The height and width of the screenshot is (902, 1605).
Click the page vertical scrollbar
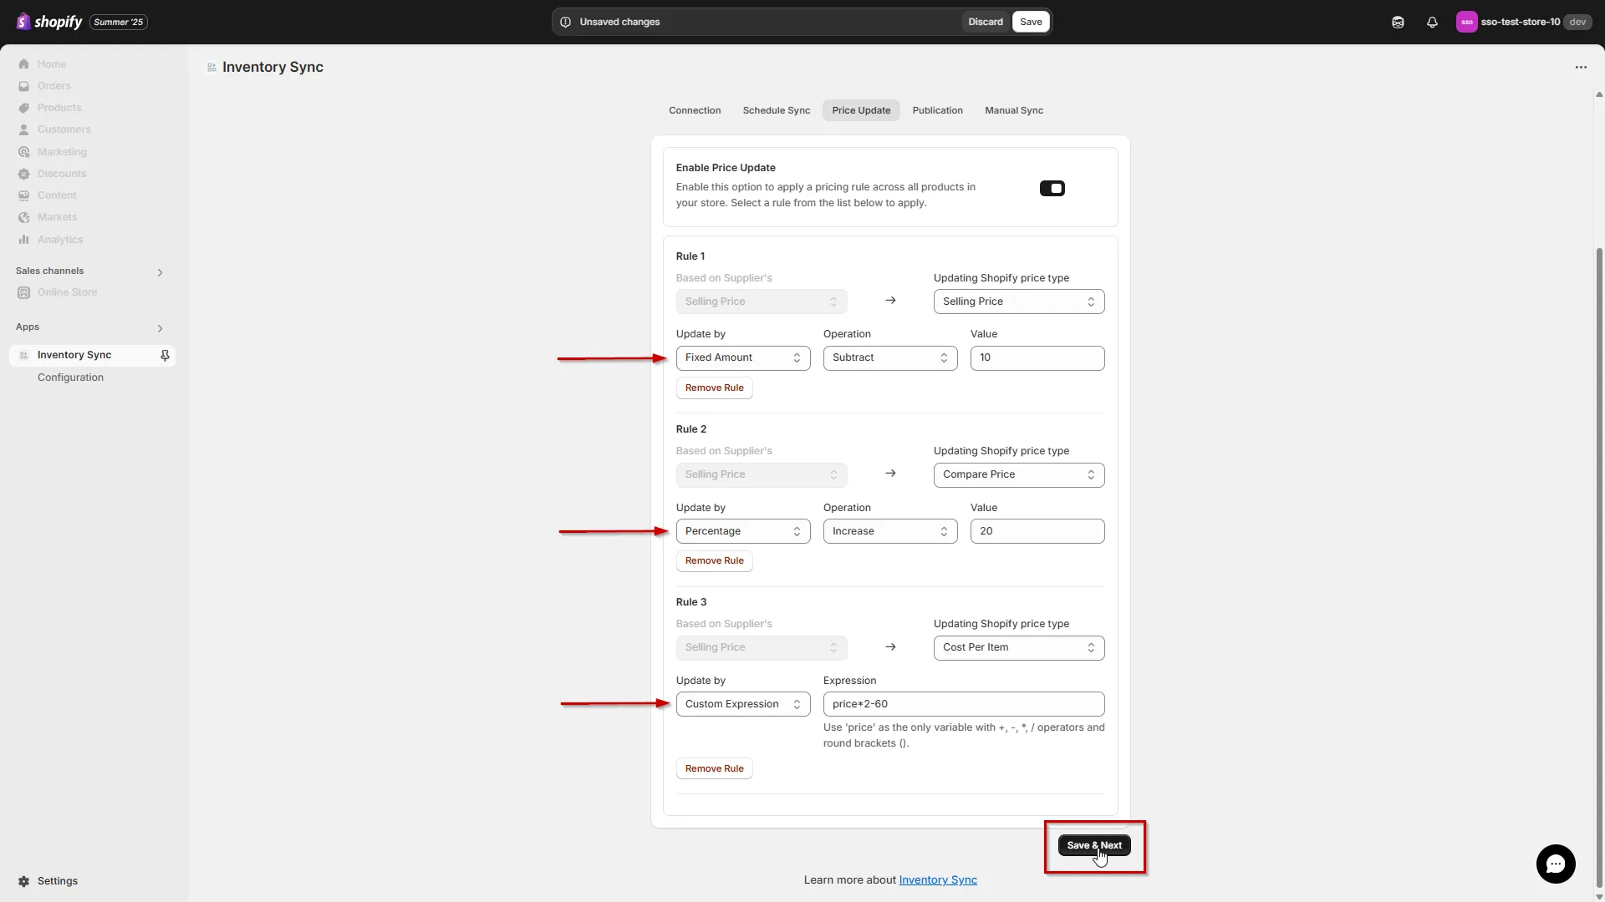click(x=1599, y=568)
